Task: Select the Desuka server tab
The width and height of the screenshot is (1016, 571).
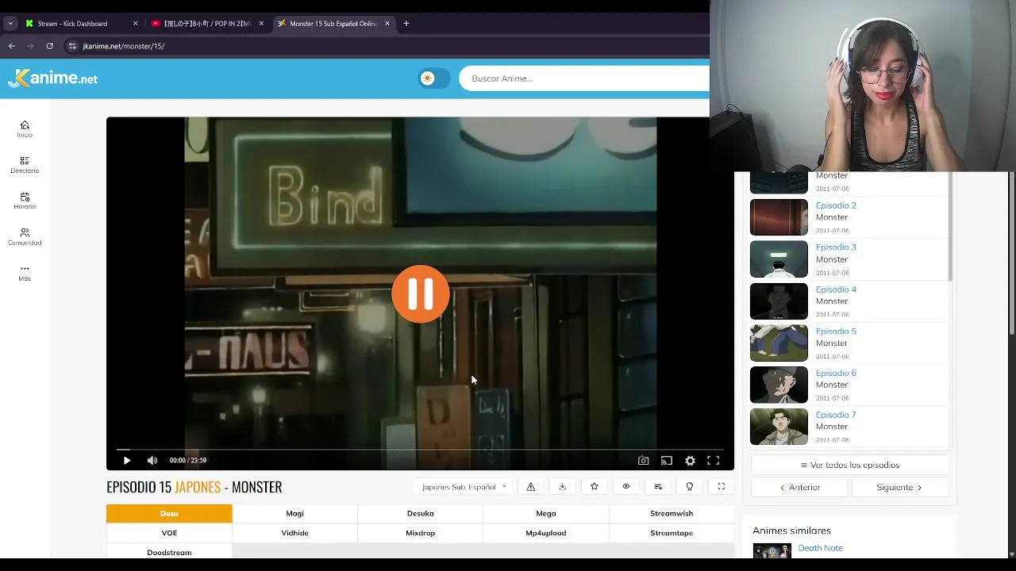Action: (x=421, y=513)
